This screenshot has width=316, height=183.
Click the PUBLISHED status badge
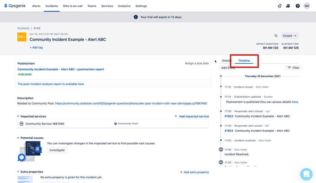click(x=25, y=75)
